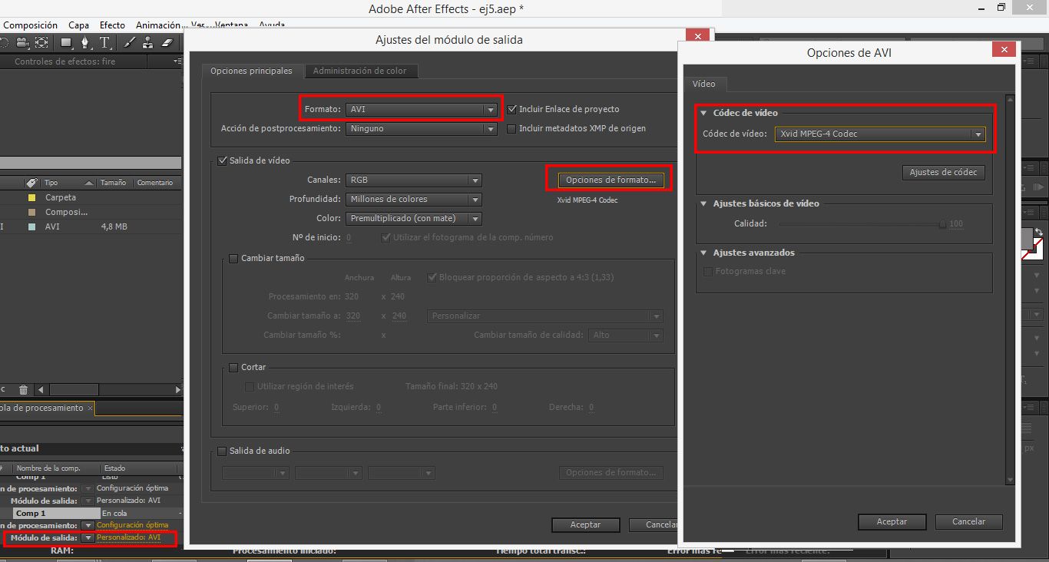Image resolution: width=1049 pixels, height=562 pixels.
Task: Switch to Administración de color tab
Action: point(360,71)
